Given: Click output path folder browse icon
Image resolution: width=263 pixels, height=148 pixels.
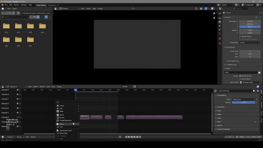Looking at the screenshot, I should tap(259, 72).
